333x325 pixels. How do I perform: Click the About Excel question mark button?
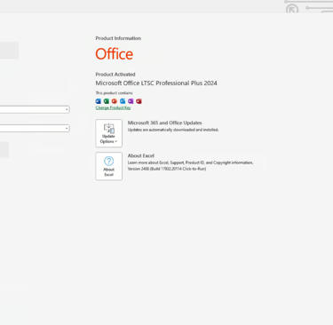(x=108, y=166)
